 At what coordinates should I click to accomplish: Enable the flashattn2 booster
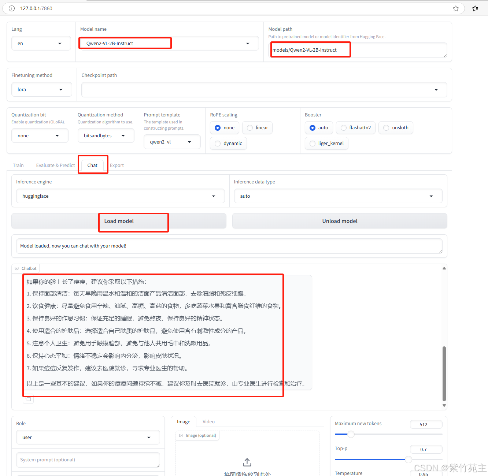(343, 127)
